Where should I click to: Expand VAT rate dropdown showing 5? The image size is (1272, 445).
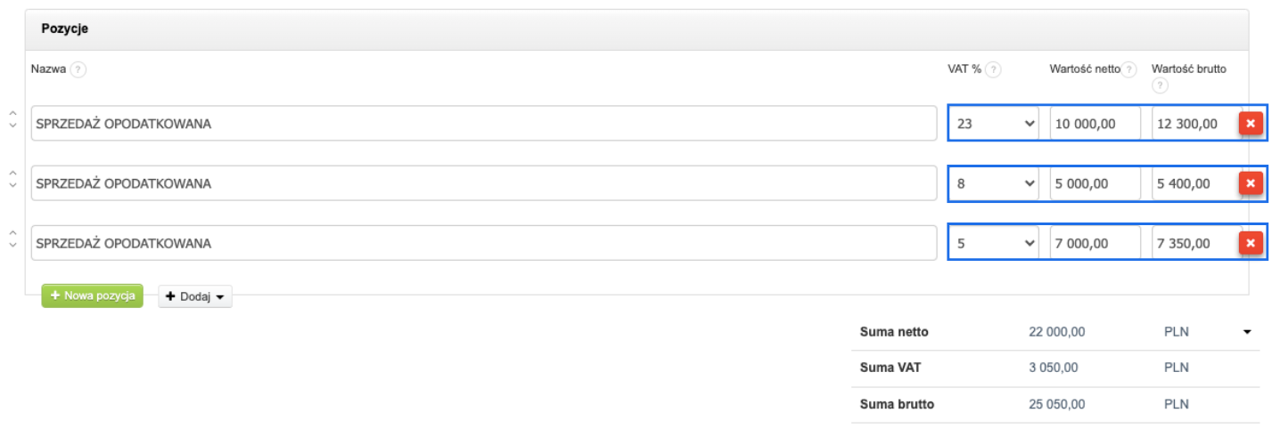point(995,243)
